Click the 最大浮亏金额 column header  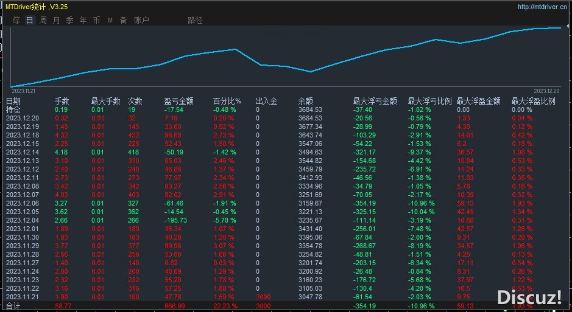375,102
